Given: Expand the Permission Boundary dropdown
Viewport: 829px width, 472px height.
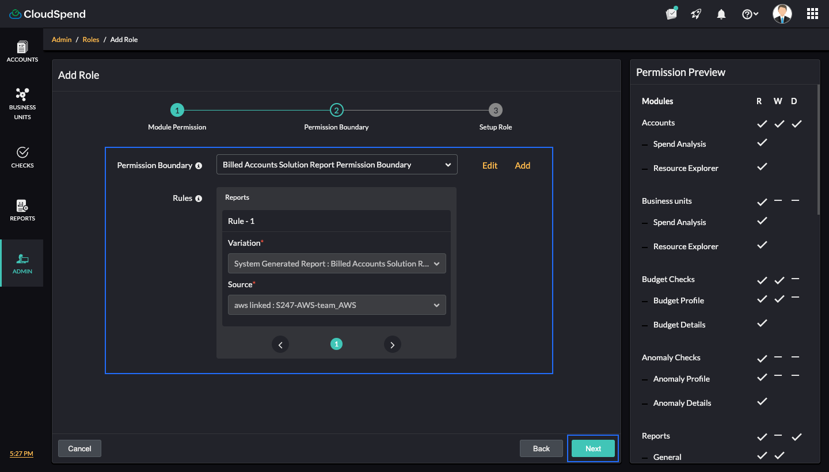Looking at the screenshot, I should pyautogui.click(x=337, y=165).
